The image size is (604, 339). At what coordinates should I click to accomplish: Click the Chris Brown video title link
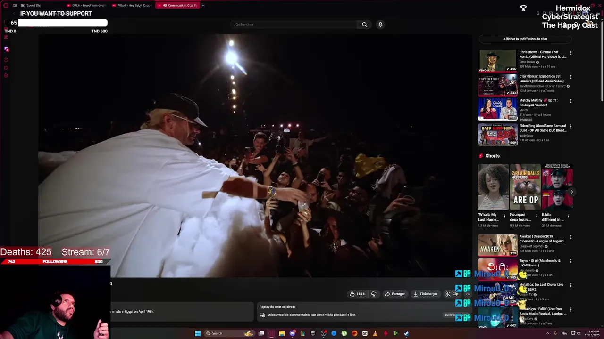click(543, 55)
